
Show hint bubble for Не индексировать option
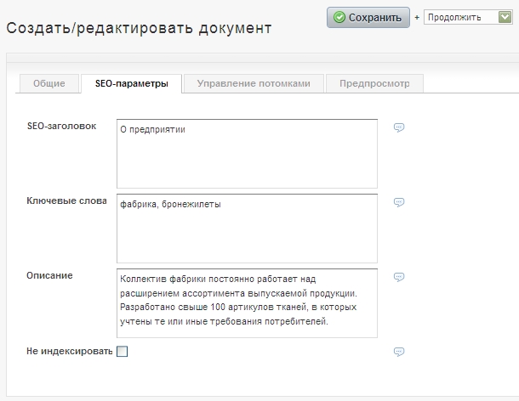[x=399, y=352]
